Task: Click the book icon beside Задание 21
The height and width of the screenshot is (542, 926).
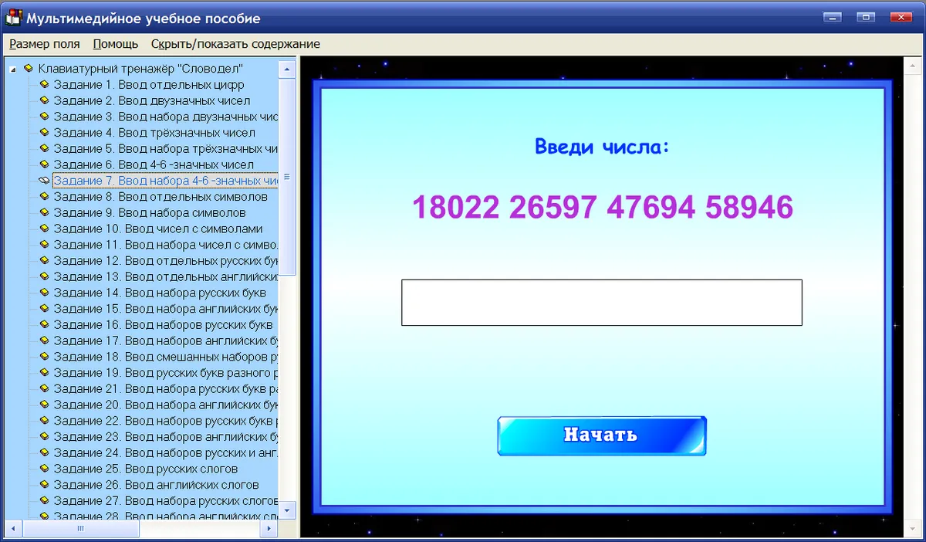Action: click(44, 389)
